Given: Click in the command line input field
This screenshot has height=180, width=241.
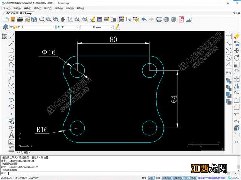Looking at the screenshot, I should tap(113, 173).
